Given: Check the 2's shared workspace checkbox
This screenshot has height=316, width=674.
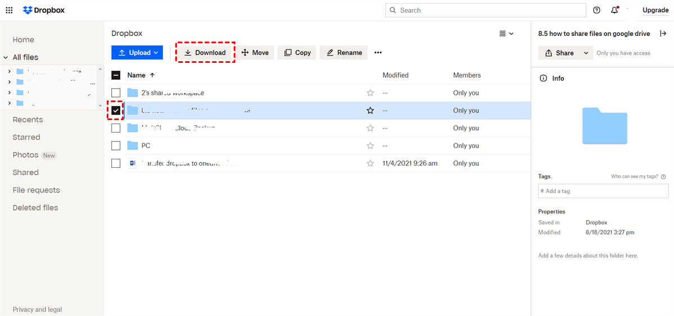Looking at the screenshot, I should (x=116, y=93).
